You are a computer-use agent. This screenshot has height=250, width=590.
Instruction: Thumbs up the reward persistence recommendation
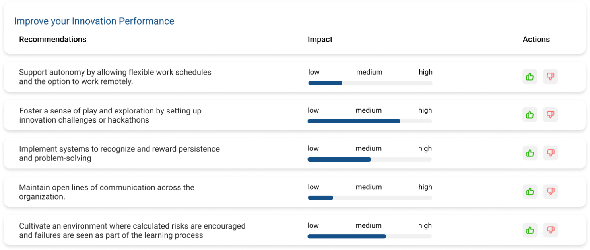[530, 153]
